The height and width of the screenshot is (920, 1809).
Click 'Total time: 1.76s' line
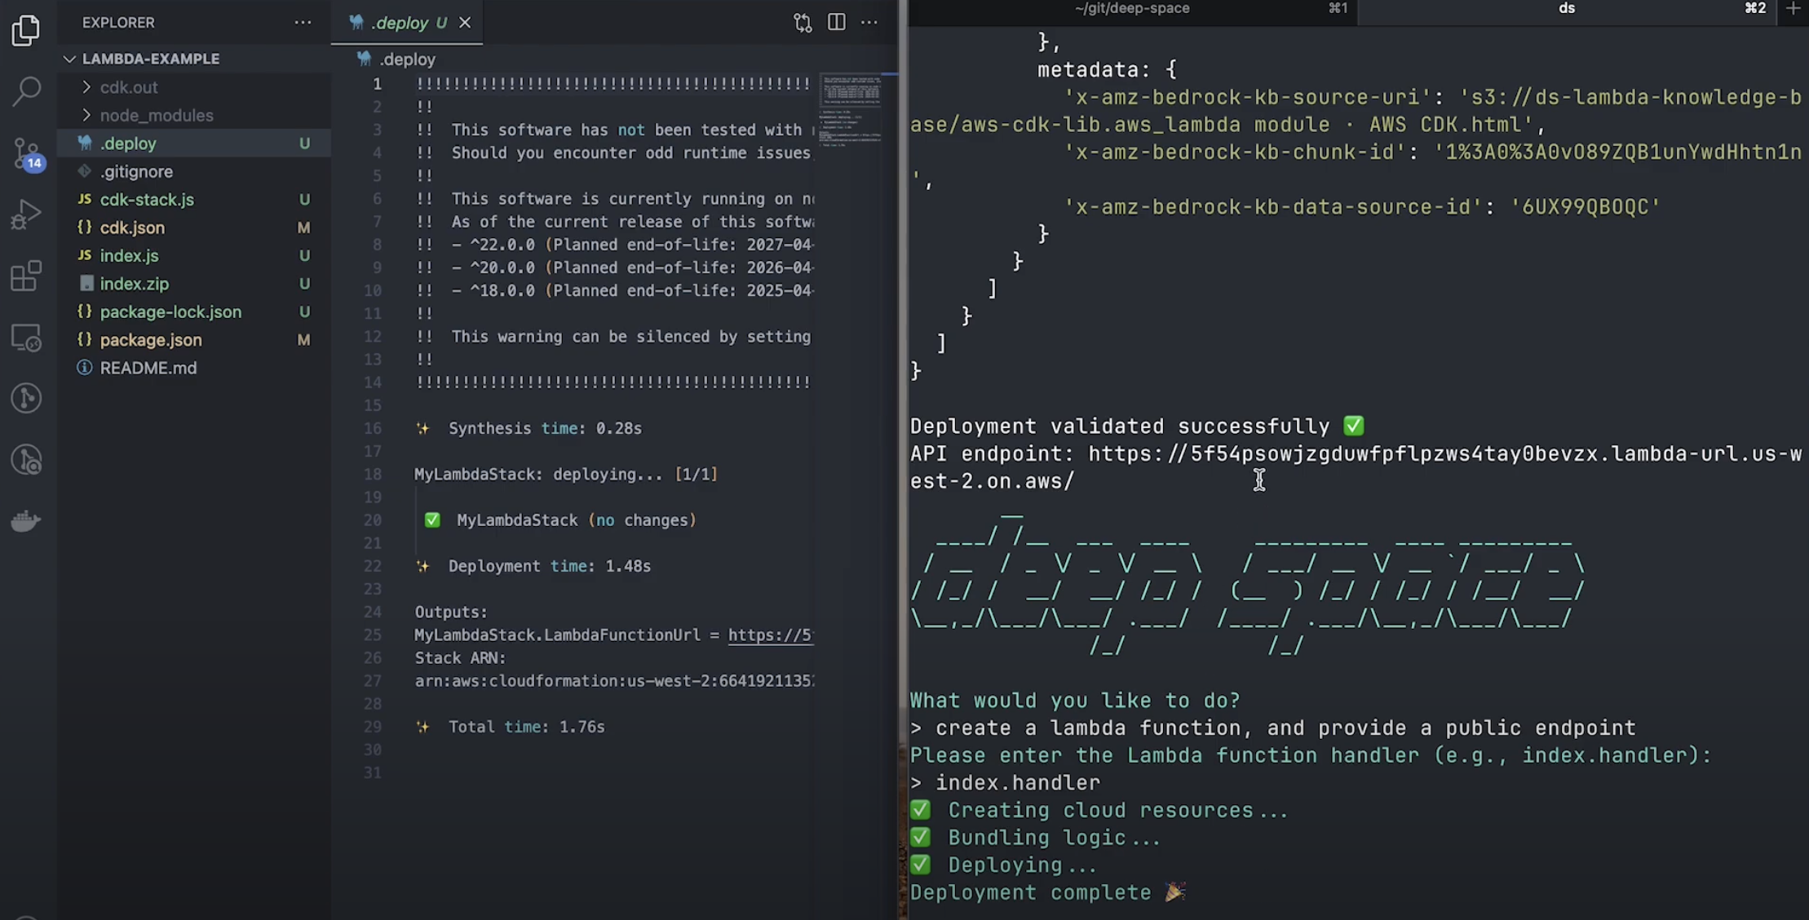tap(526, 727)
